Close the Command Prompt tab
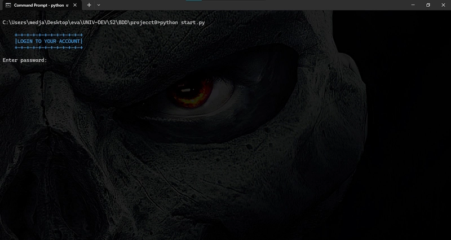Image resolution: width=451 pixels, height=240 pixels. [75, 5]
